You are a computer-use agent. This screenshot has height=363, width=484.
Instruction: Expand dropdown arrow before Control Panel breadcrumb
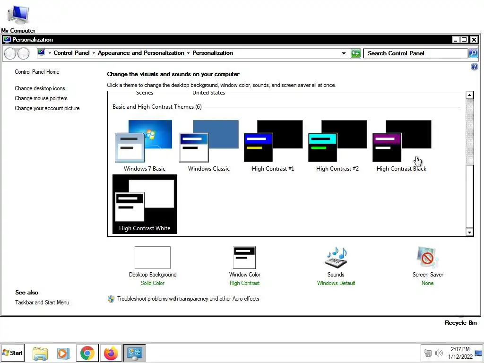(x=50, y=53)
